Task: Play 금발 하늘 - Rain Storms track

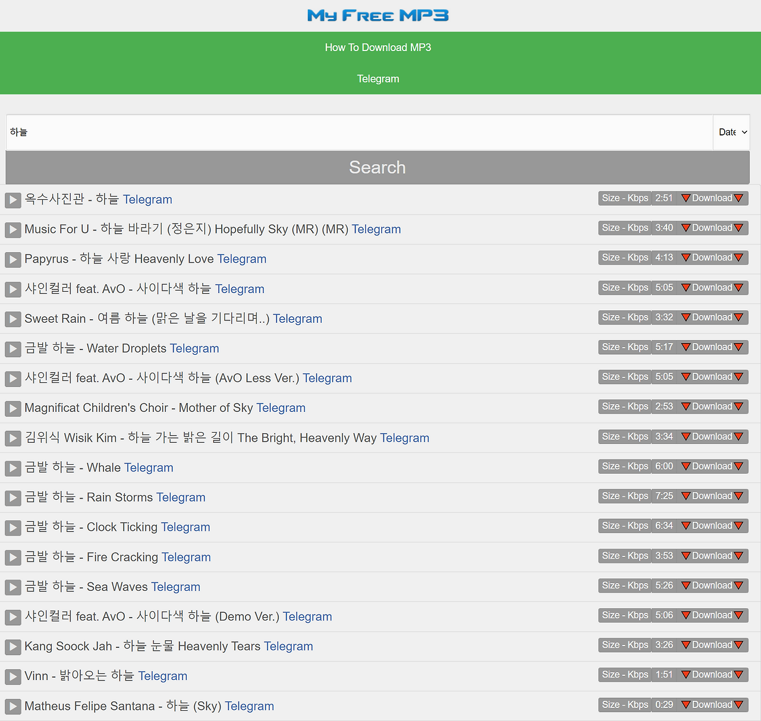Action: 12,498
